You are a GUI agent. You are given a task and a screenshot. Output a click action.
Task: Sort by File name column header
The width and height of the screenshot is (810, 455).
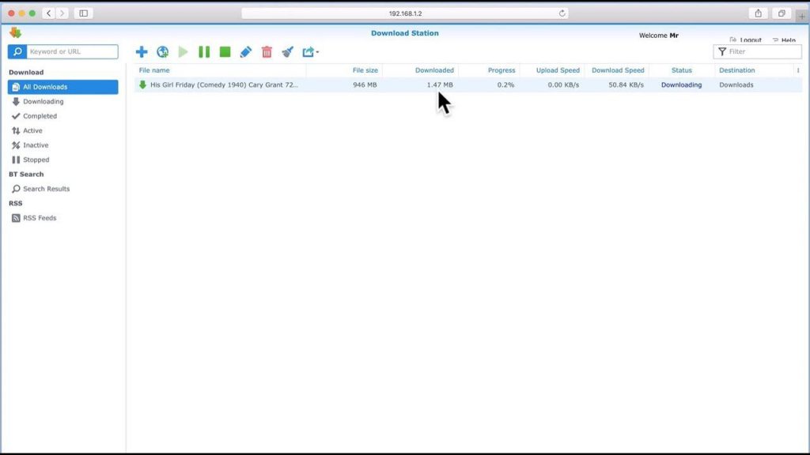click(154, 70)
